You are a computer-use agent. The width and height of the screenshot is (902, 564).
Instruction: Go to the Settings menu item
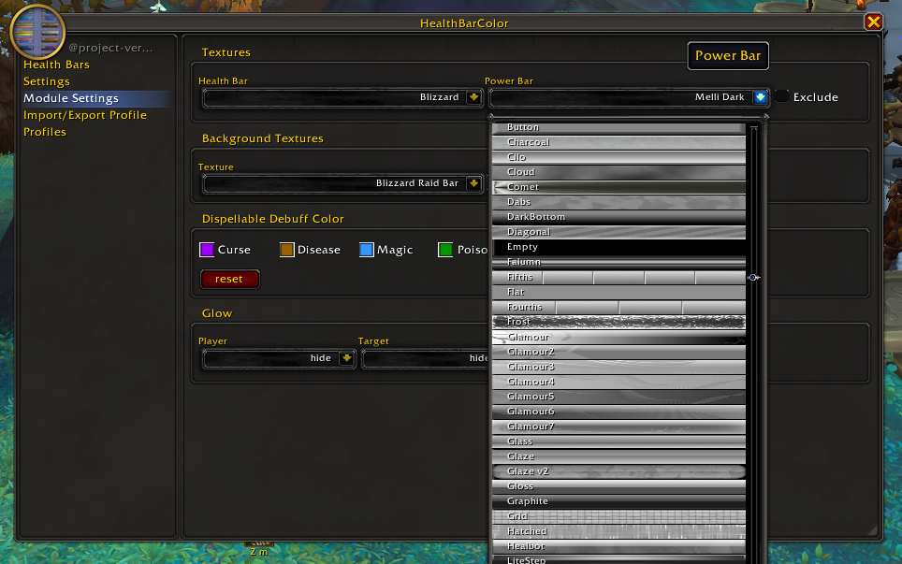(x=47, y=81)
